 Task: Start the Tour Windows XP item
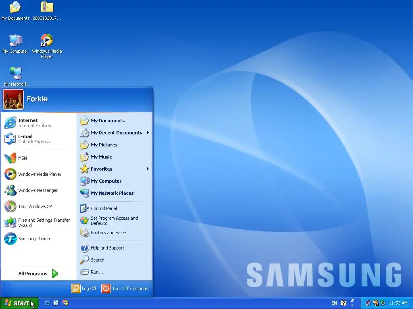pos(38,206)
